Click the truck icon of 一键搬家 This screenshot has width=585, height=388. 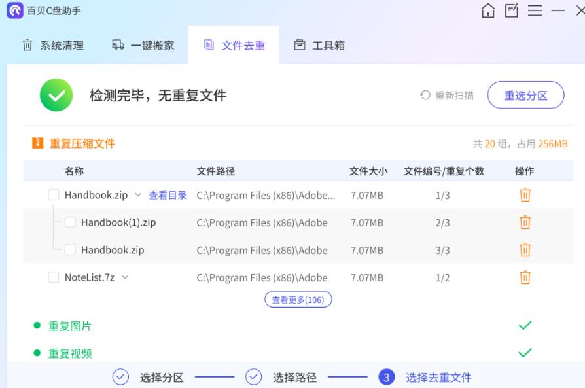[118, 44]
